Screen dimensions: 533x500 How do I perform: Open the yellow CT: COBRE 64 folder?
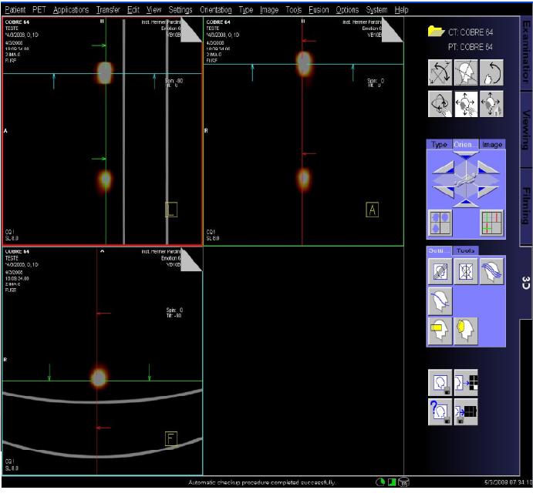click(436, 32)
